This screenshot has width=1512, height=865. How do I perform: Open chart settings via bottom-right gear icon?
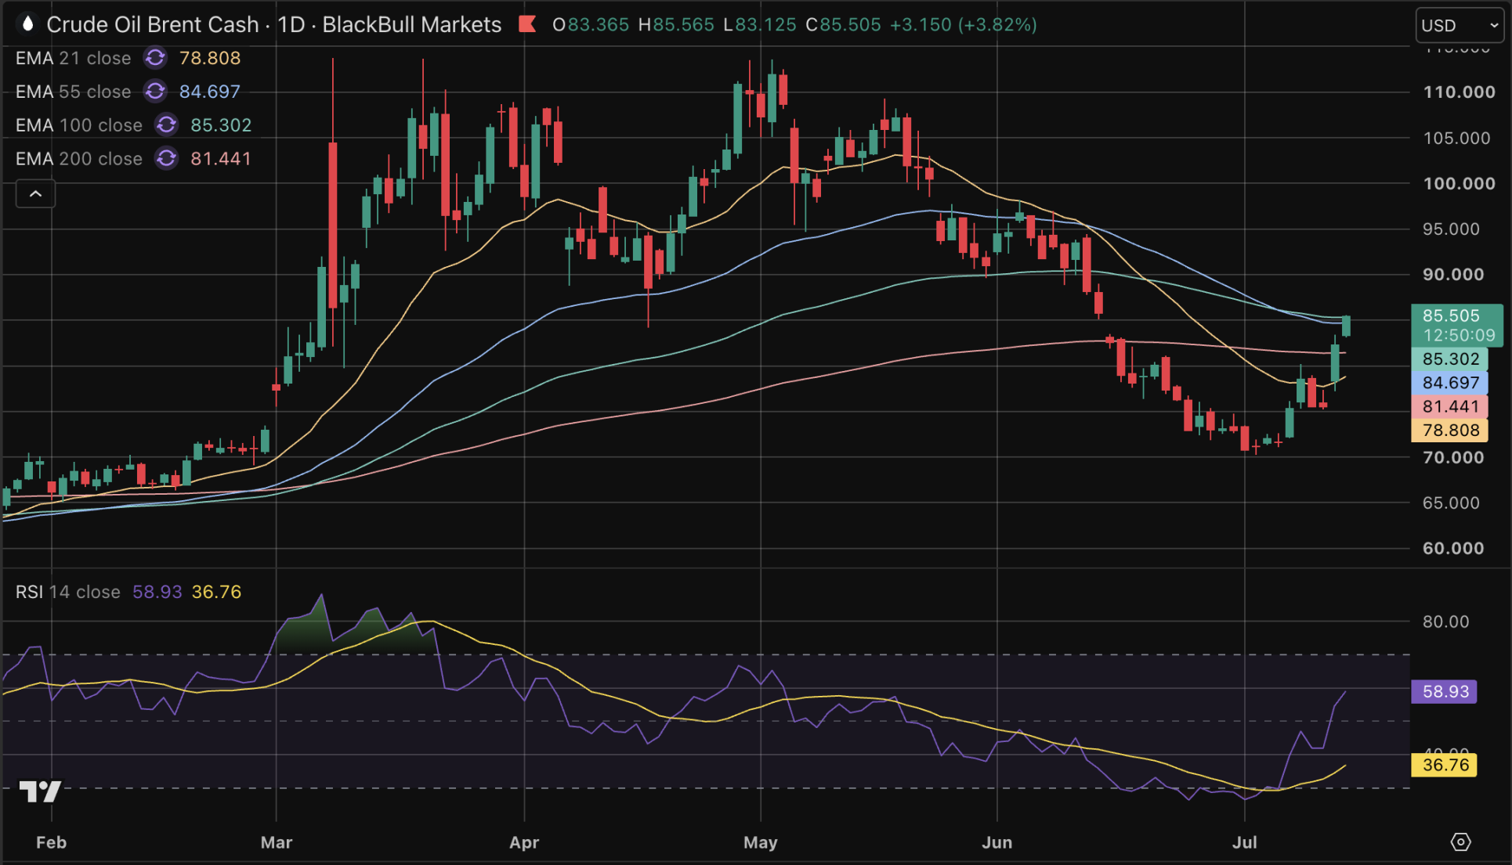pyautogui.click(x=1460, y=842)
